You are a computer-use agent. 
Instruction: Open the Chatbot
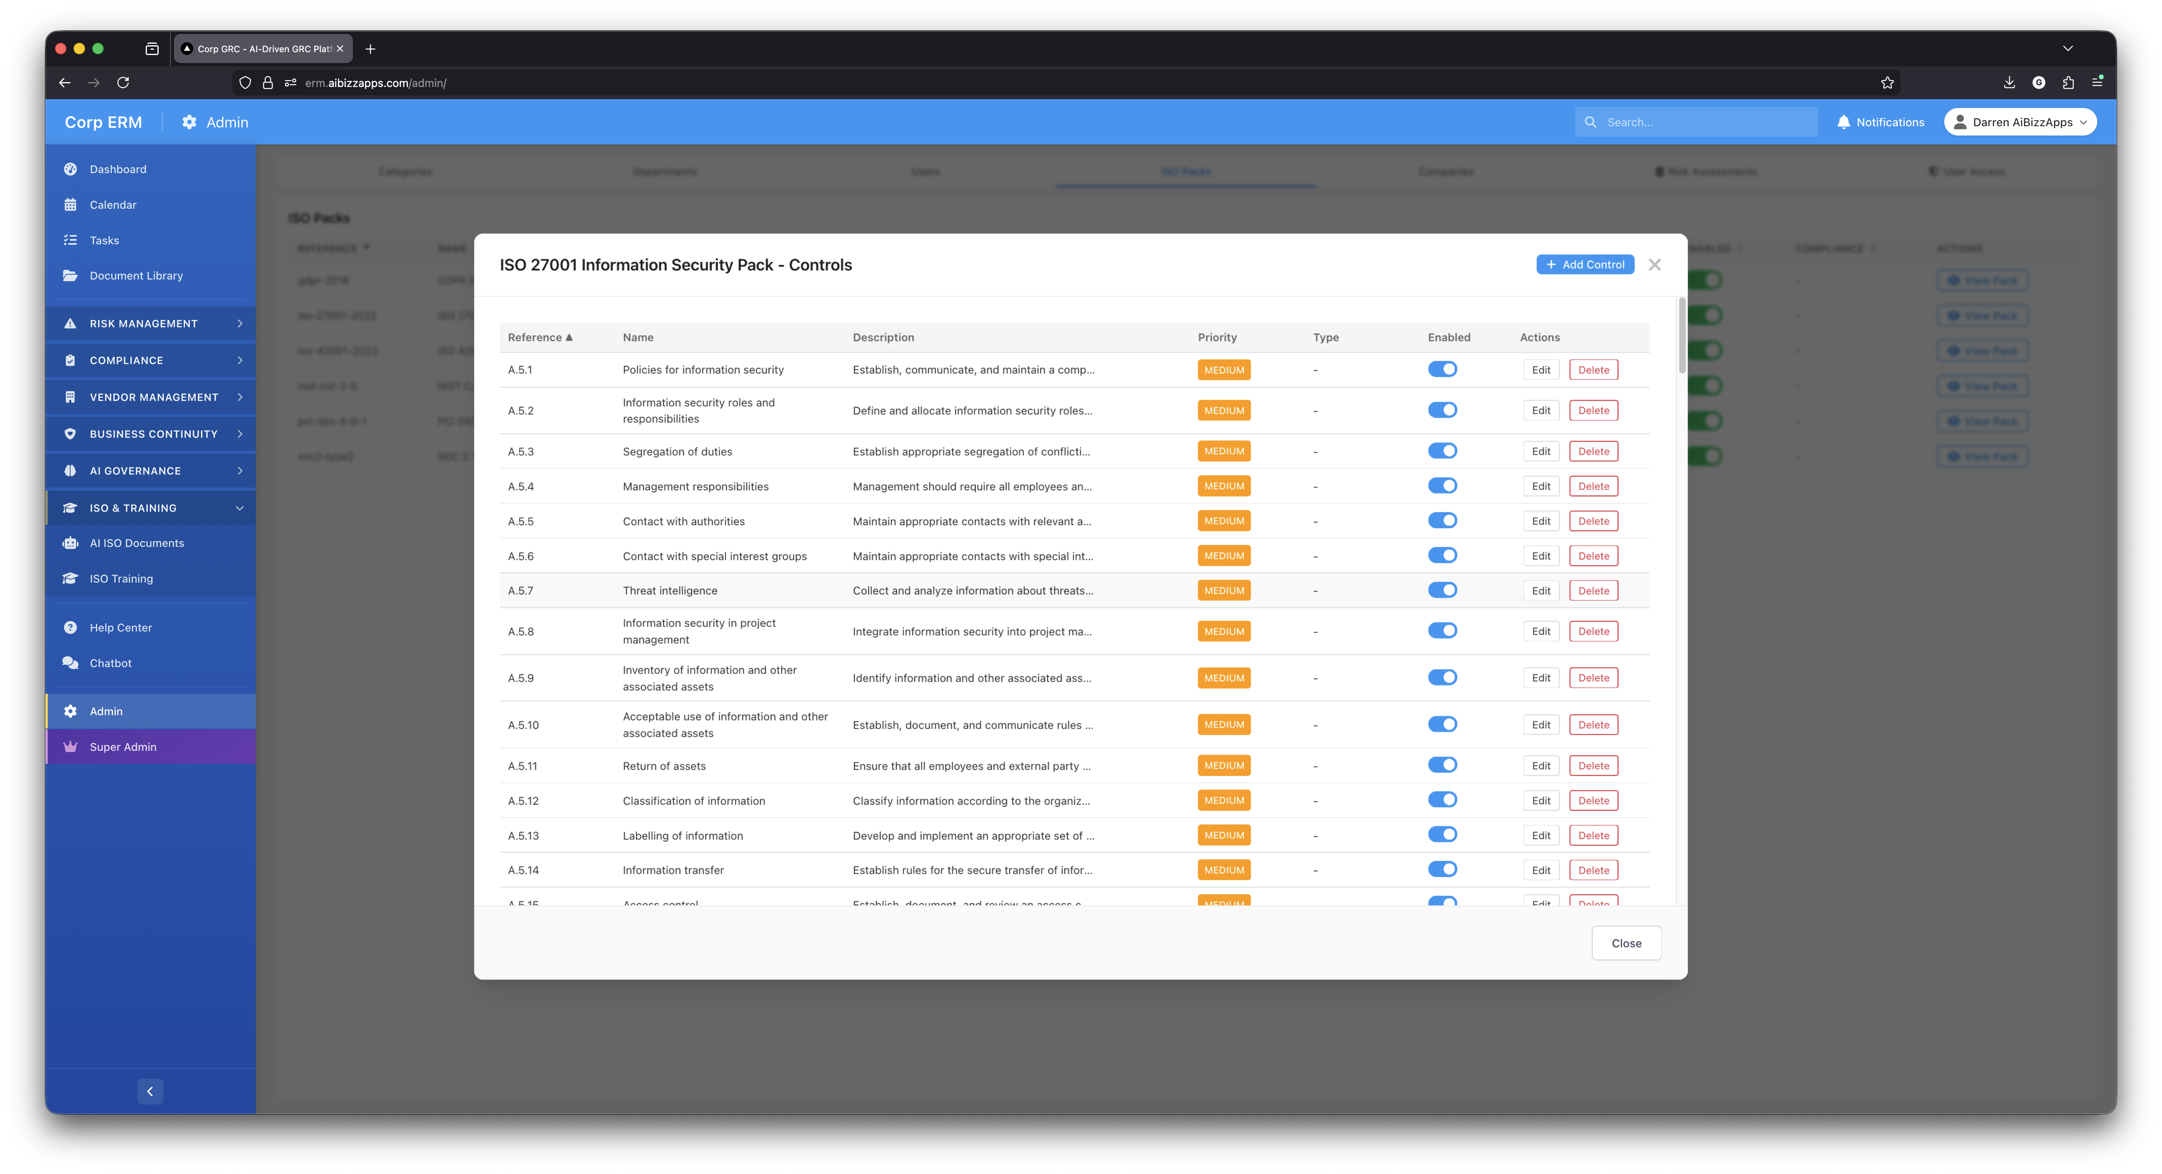[x=109, y=663]
